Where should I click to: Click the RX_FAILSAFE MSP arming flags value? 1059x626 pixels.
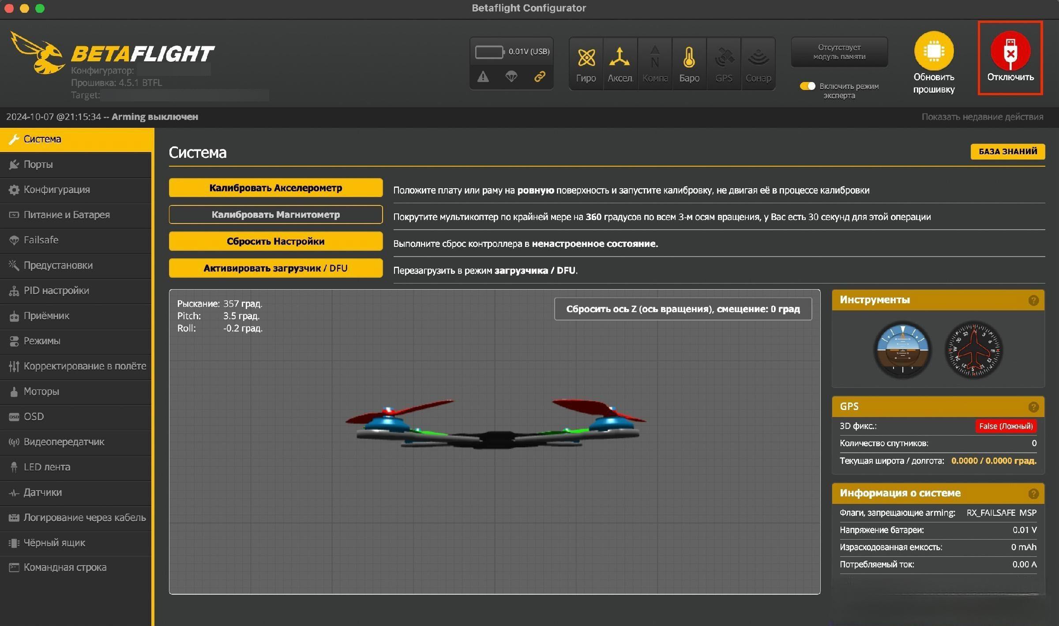pos(1001,513)
